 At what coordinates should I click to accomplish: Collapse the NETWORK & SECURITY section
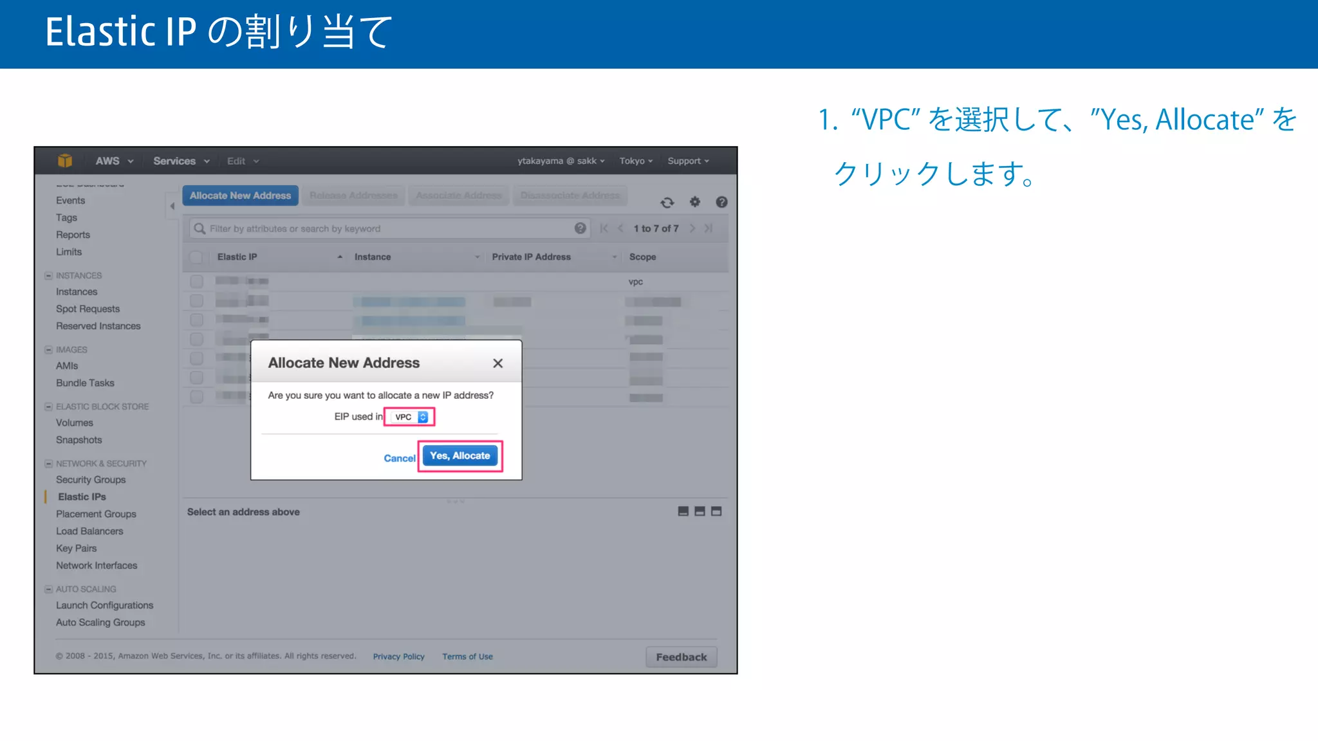48,463
